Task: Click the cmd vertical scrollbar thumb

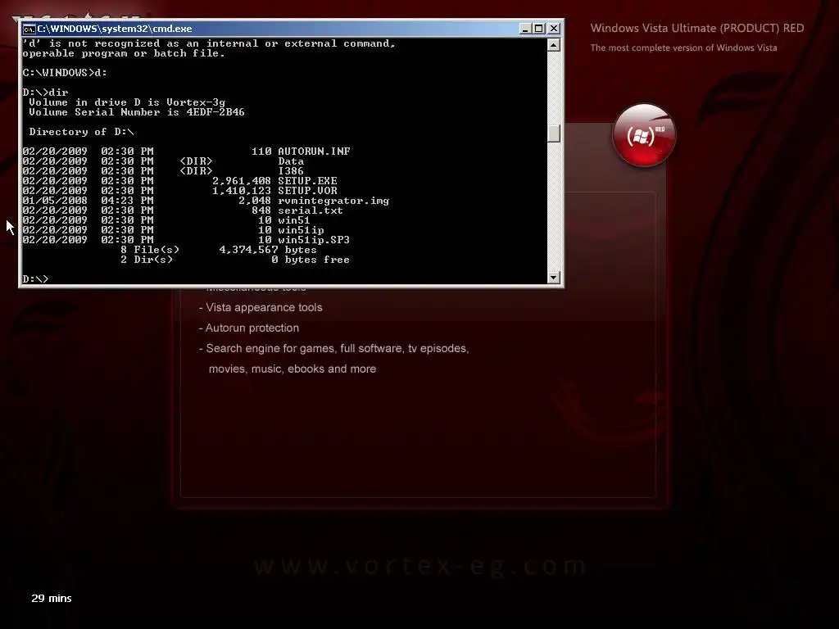Action: [554, 133]
